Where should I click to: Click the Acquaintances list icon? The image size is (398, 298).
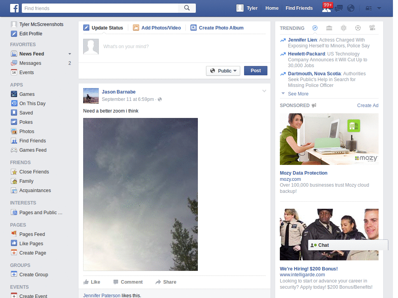(x=14, y=190)
